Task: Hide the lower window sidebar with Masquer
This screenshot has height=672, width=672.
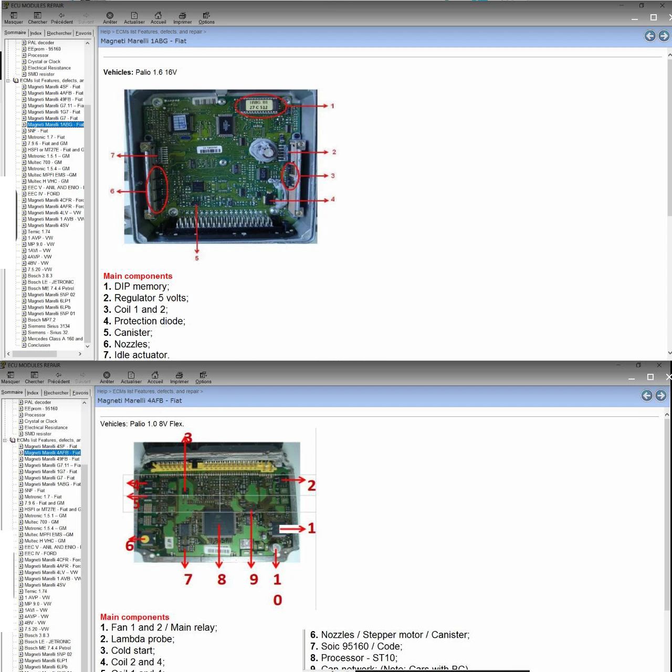Action: coord(10,376)
